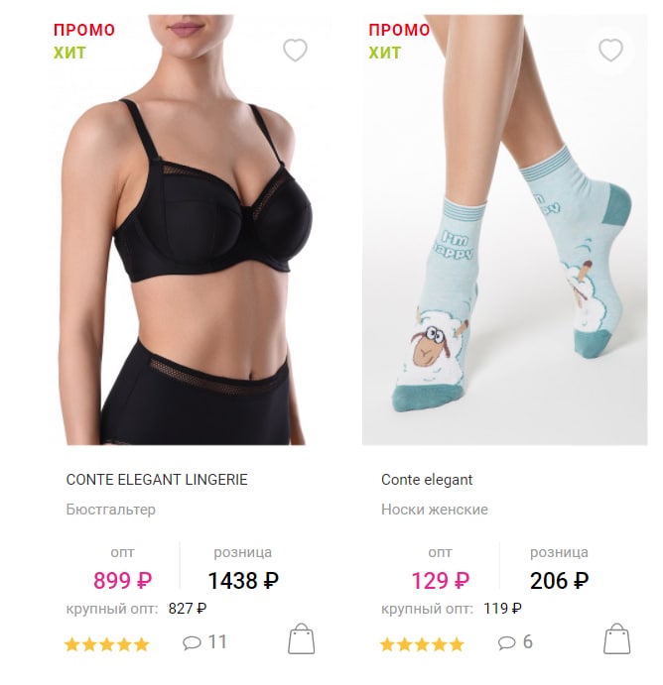Click the 899 ₽ wholesale price
663x685 pixels.
point(122,581)
